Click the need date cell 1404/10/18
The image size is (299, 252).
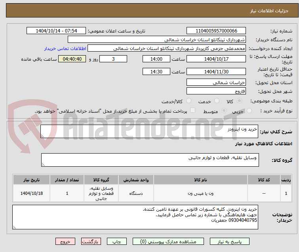pyautogui.click(x=32, y=193)
